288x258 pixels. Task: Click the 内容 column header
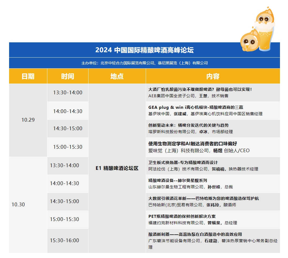(213, 76)
